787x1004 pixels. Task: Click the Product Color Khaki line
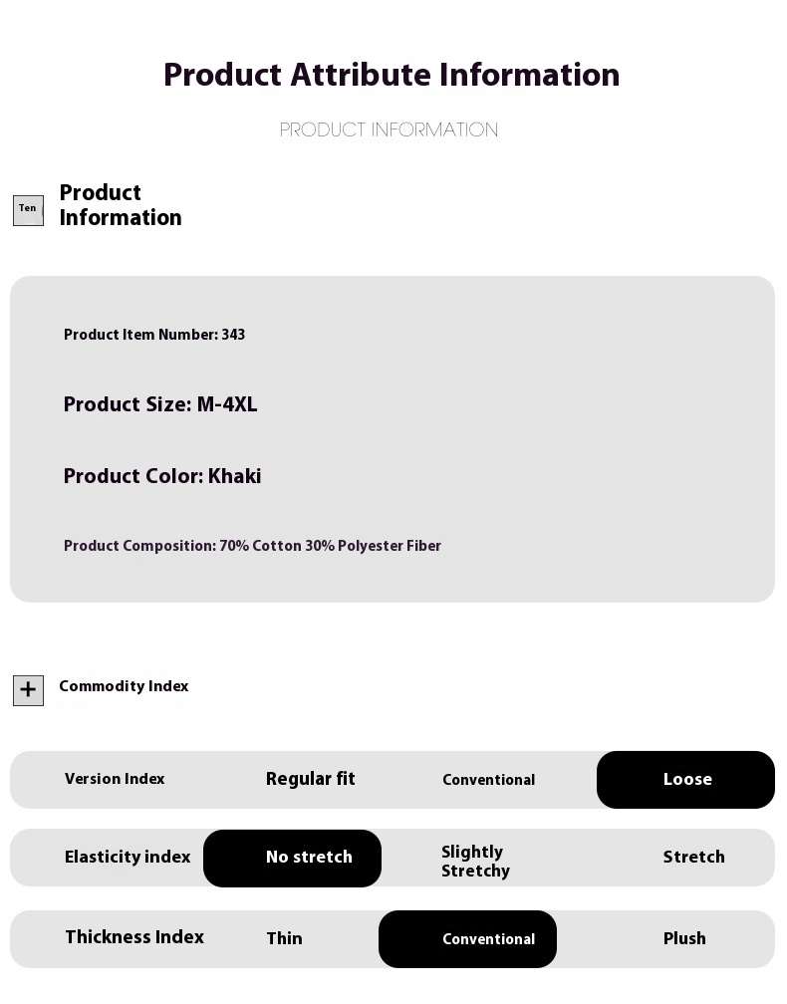coord(162,477)
